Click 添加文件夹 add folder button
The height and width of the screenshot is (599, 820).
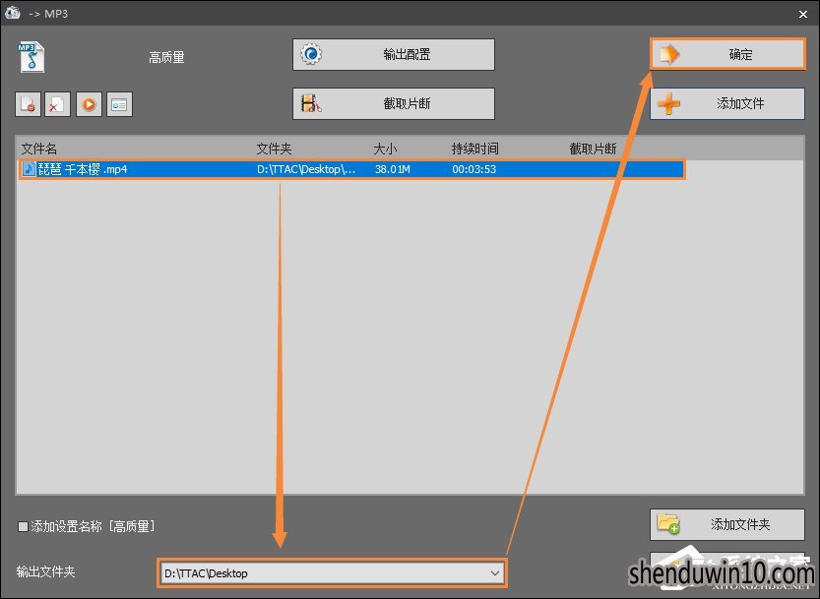click(x=727, y=524)
